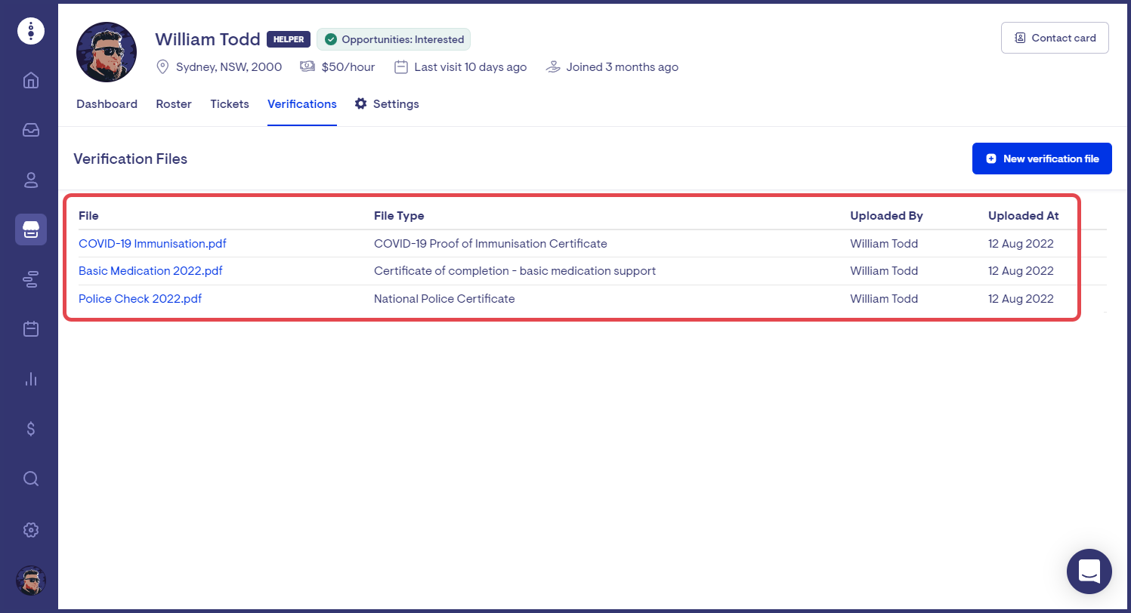
Task: Open the chat support bubble
Action: [x=1089, y=571]
